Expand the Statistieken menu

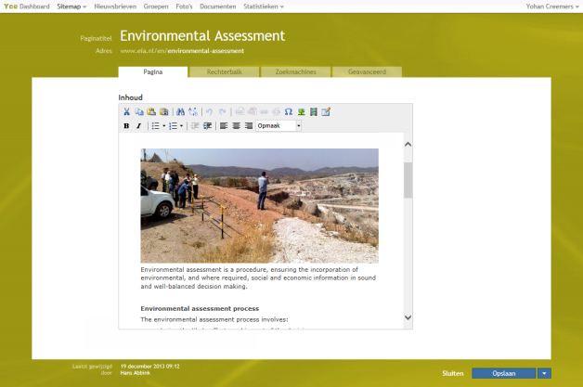click(264, 6)
